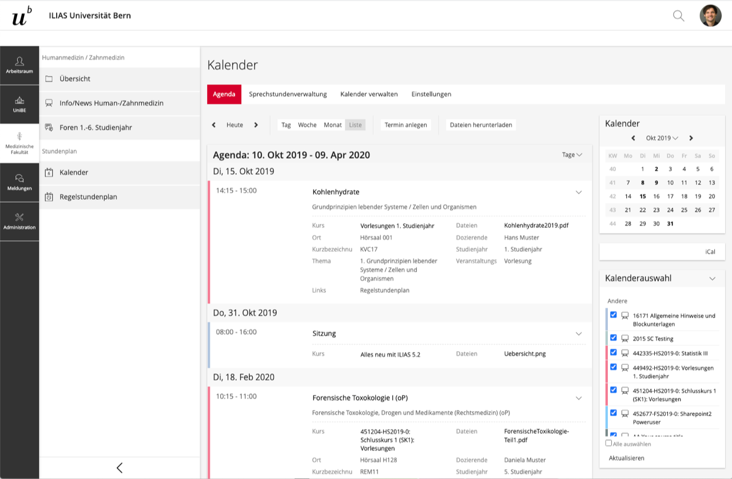Image resolution: width=732 pixels, height=479 pixels.
Task: Open the Administration tools section
Action: coord(19,222)
